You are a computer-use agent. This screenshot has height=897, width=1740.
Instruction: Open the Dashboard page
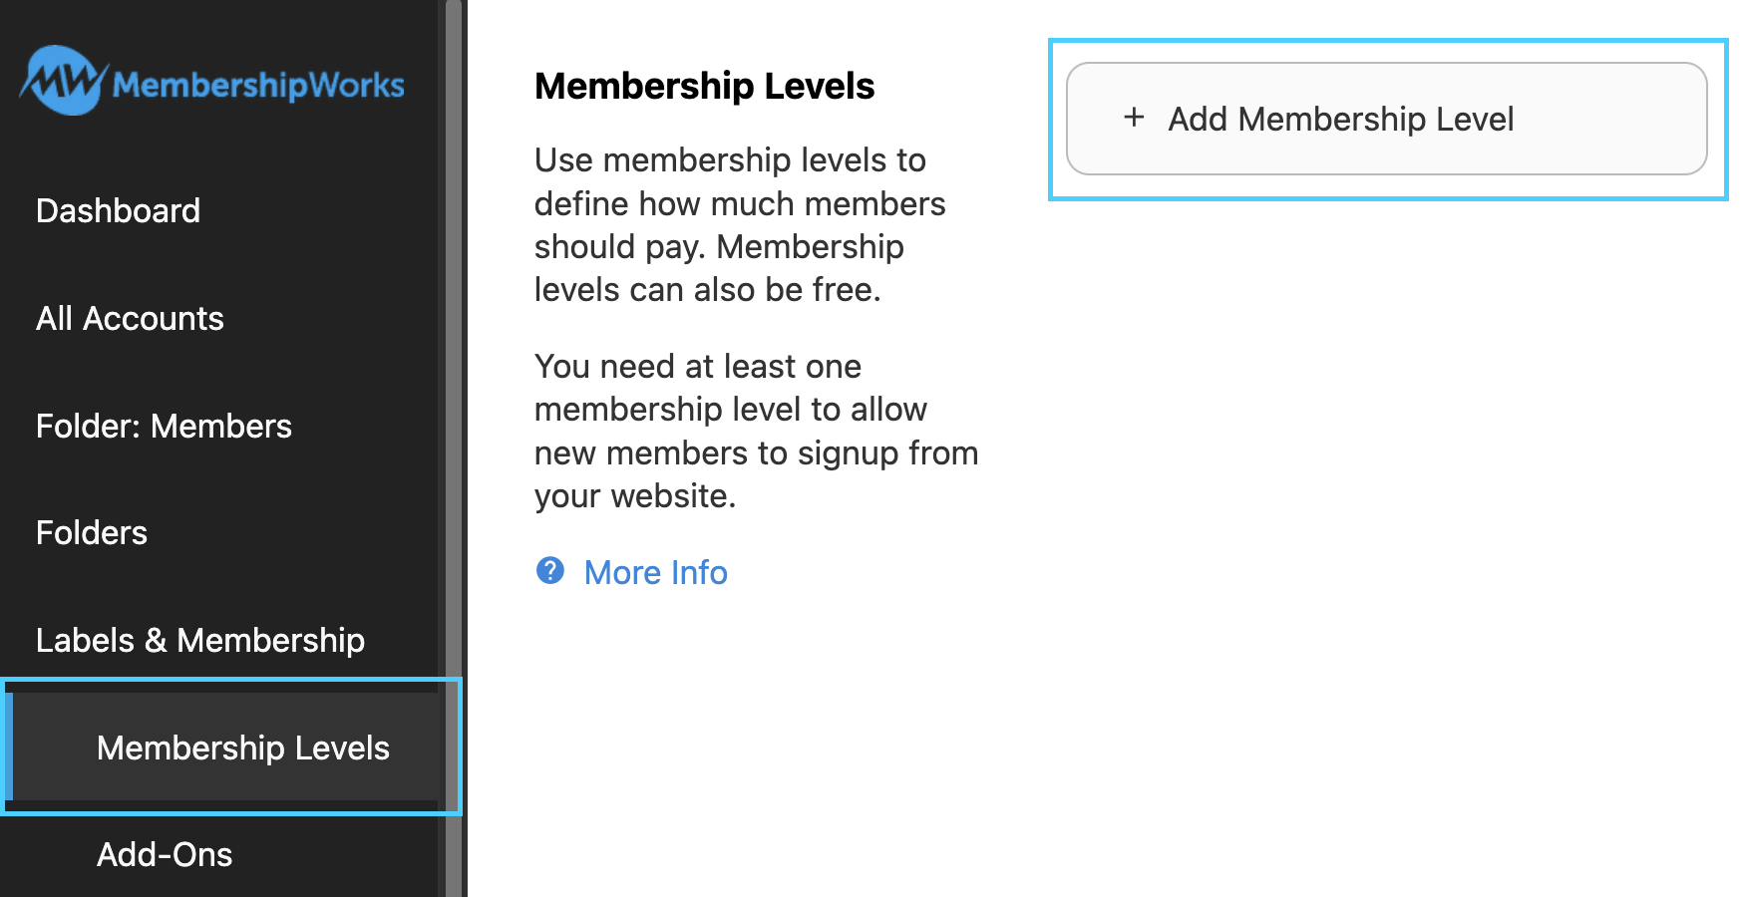pos(118,211)
